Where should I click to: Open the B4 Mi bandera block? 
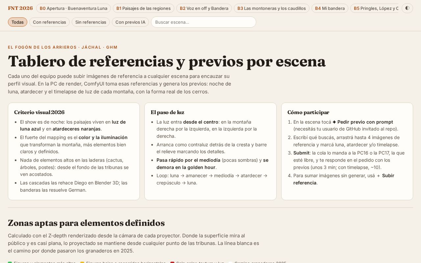pos(330,8)
